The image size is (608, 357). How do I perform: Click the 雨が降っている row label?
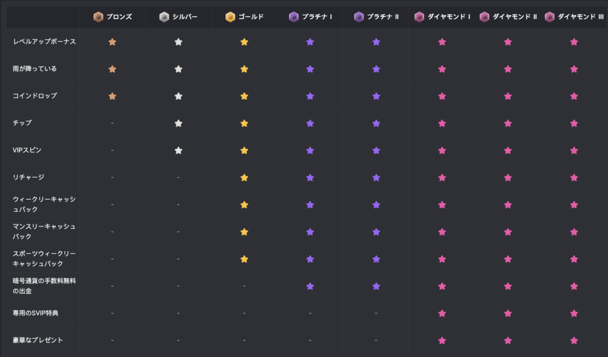click(x=35, y=69)
